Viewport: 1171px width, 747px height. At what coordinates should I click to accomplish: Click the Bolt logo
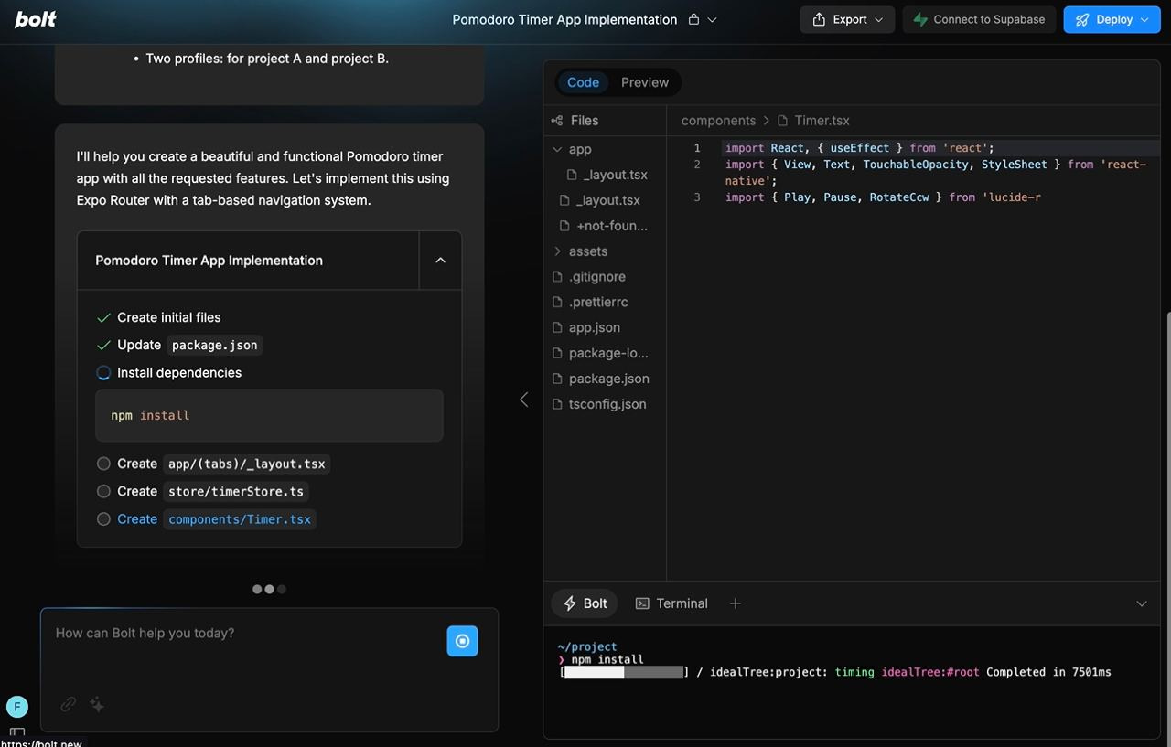36,18
